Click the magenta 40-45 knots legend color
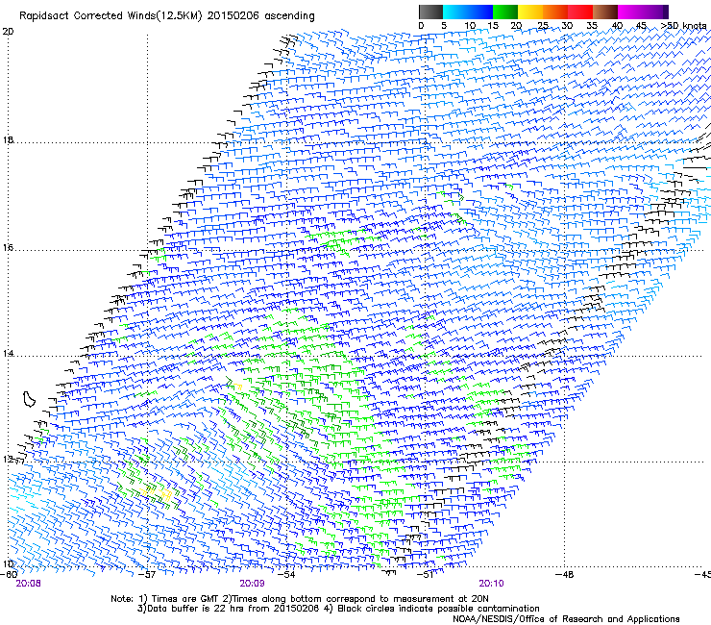Screen dimensions: 711x625 630,12
